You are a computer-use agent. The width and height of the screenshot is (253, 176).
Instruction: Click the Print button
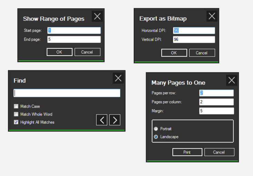pos(187,152)
